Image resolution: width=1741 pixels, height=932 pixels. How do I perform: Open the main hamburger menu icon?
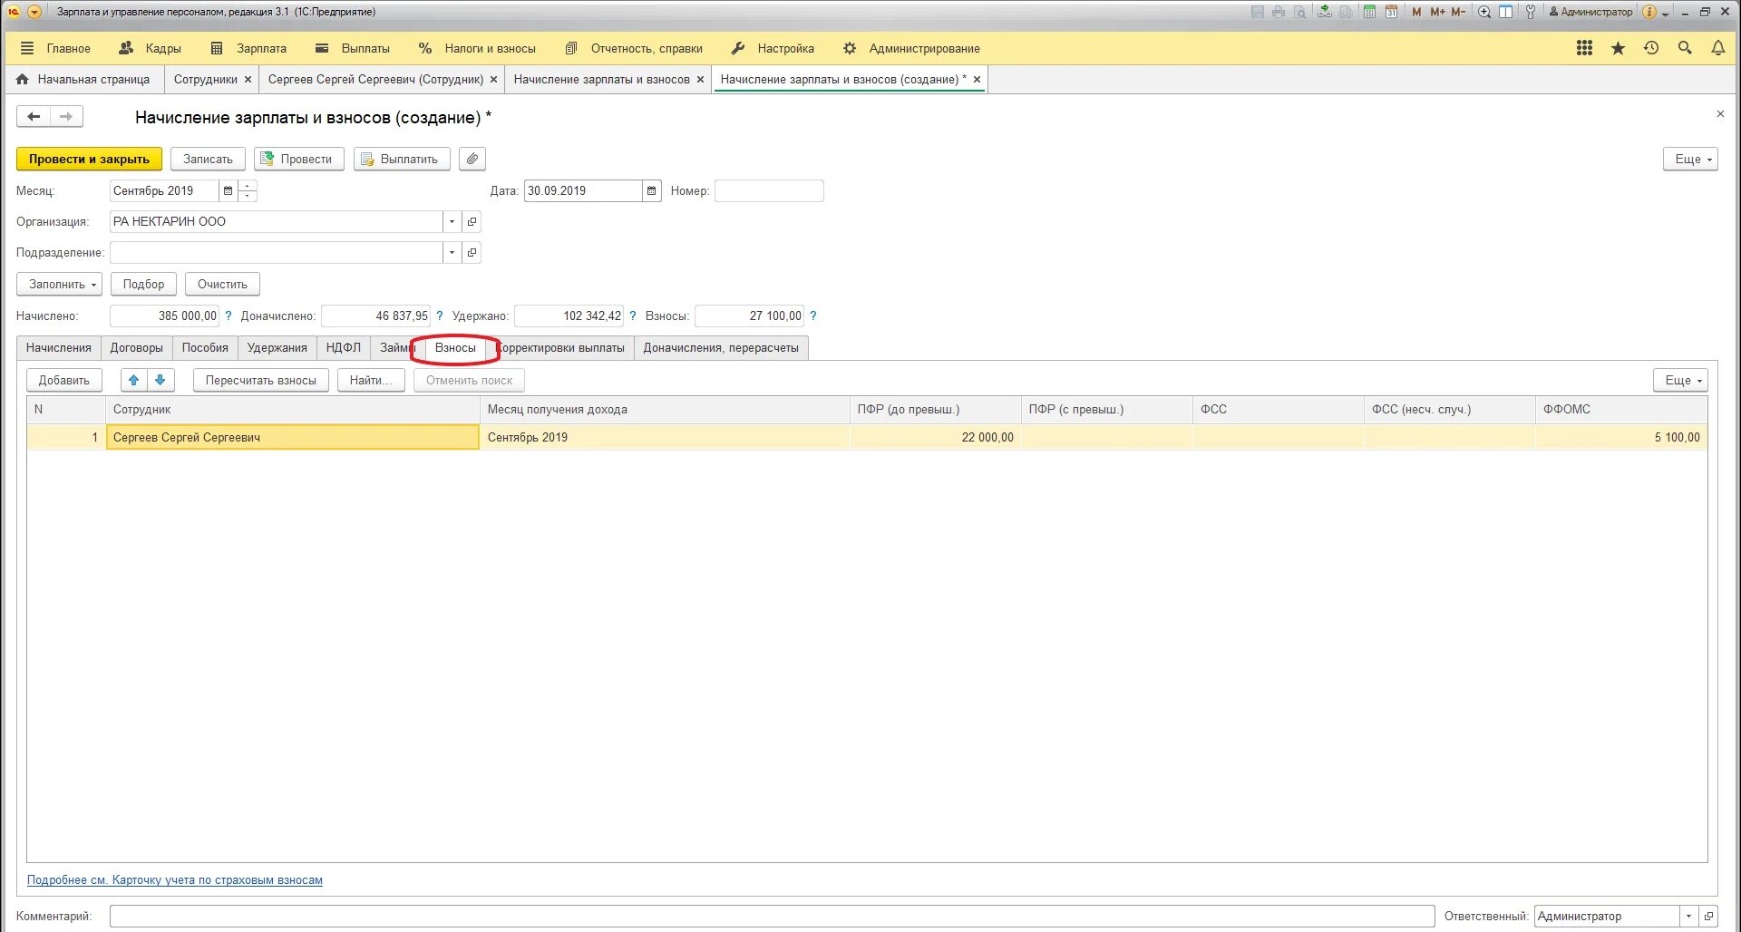tap(27, 48)
